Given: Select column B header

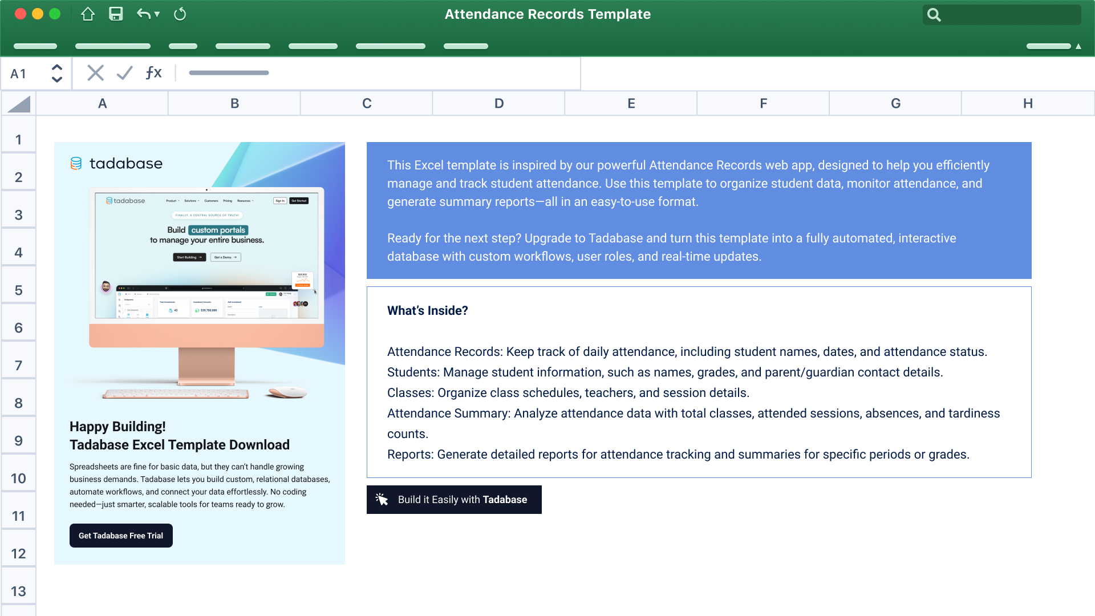Looking at the screenshot, I should coord(234,104).
